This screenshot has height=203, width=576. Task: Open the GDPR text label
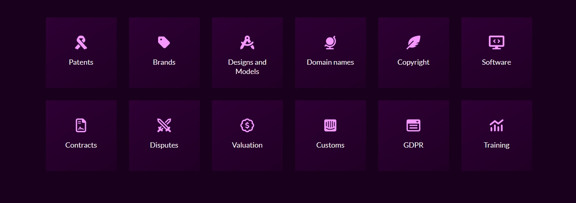[x=413, y=145]
